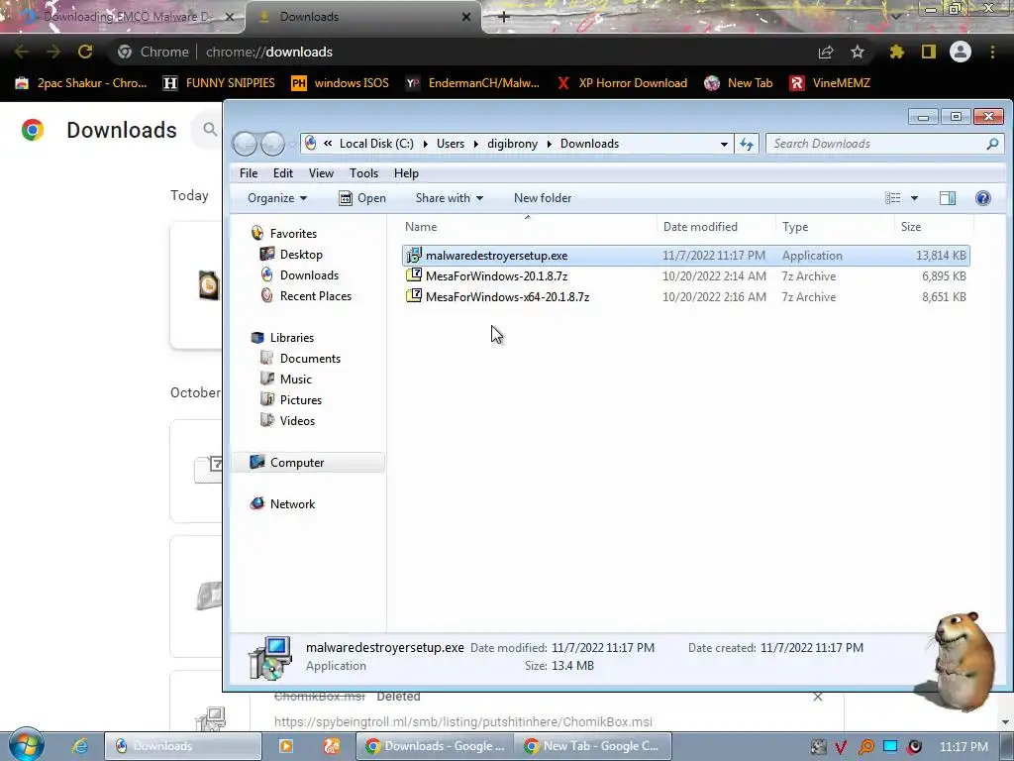Open Windows Media Player taskbar icon
Viewport: 1014px width, 761px height.
[x=285, y=746]
